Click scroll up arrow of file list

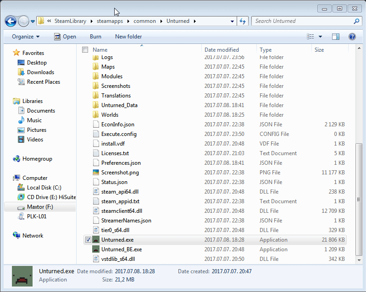(x=359, y=48)
